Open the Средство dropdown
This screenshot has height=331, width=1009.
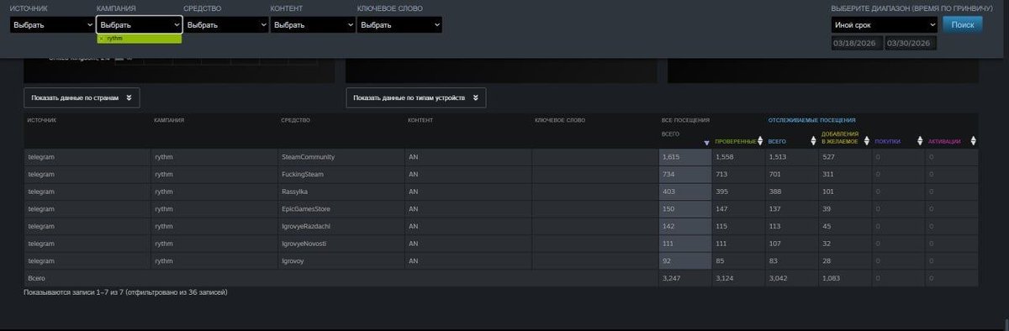[x=225, y=25]
